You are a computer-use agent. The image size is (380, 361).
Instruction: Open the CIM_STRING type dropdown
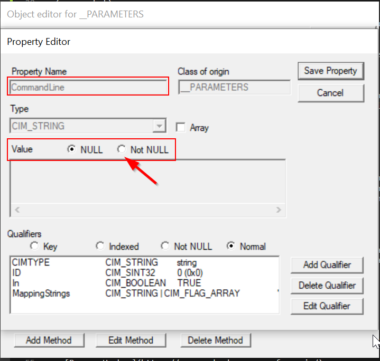(x=158, y=126)
